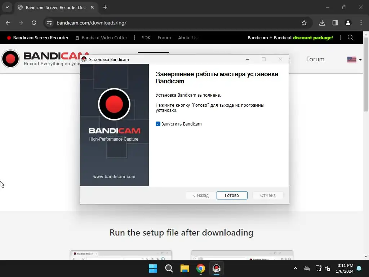Open the Chrome three-dot menu
369x277 pixels.
coord(361,23)
